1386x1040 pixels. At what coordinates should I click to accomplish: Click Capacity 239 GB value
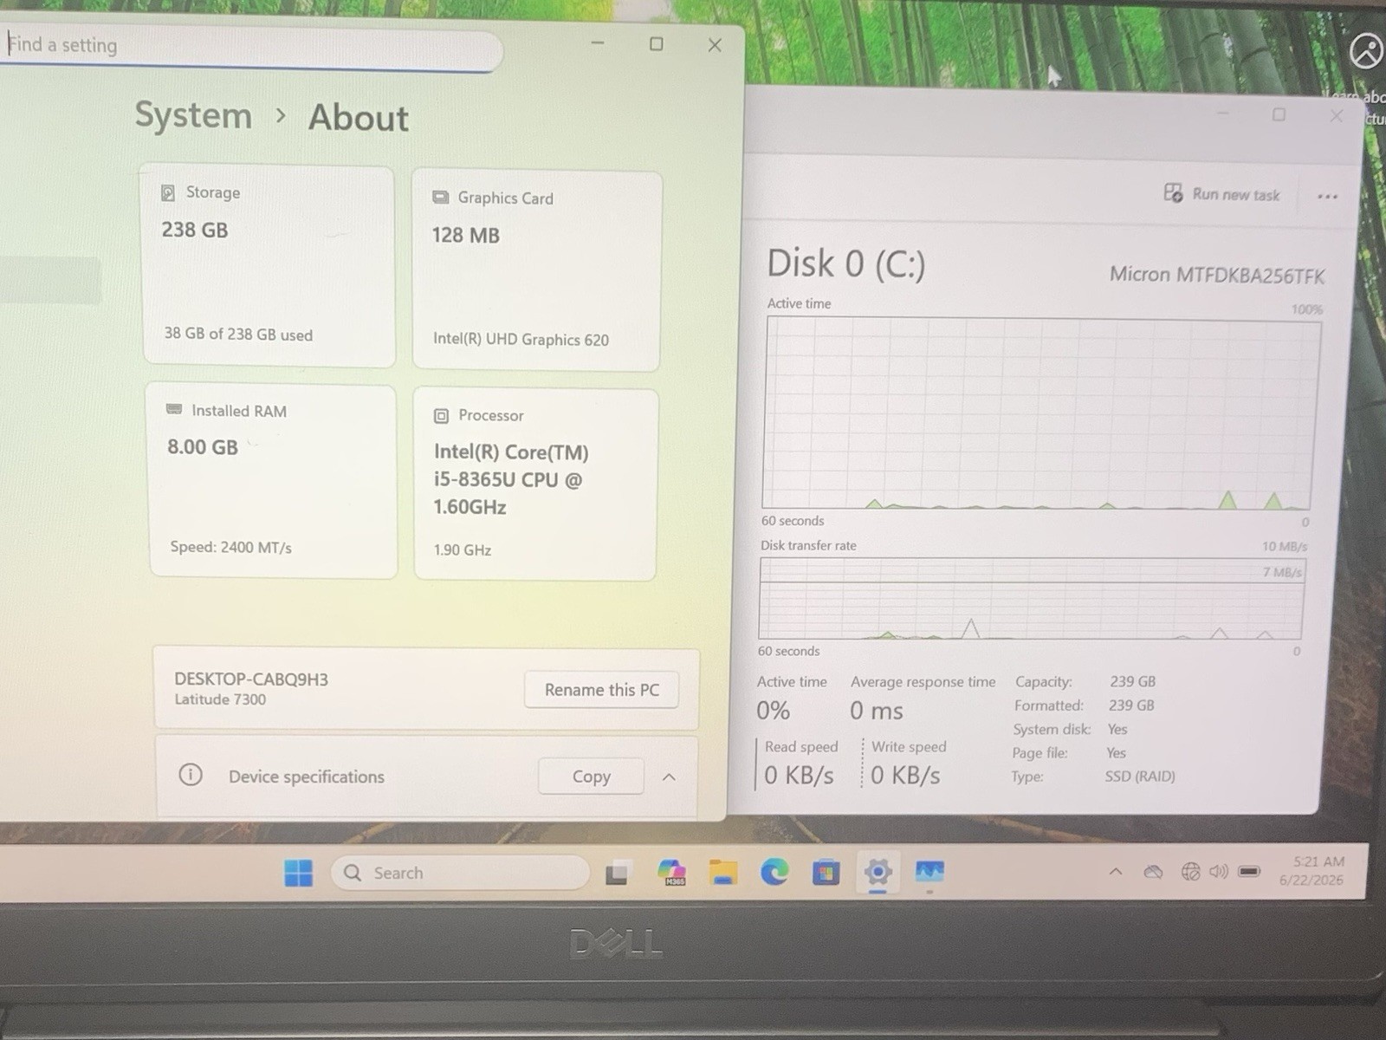pyautogui.click(x=1132, y=681)
